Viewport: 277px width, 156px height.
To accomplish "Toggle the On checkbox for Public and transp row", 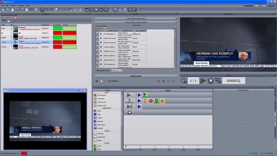I will click(x=101, y=38).
